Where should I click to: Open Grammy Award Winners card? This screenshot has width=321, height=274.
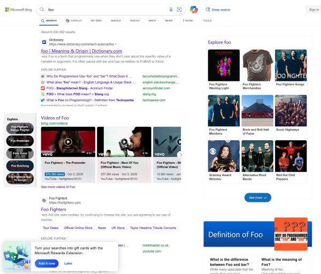pyautogui.click(x=224, y=161)
